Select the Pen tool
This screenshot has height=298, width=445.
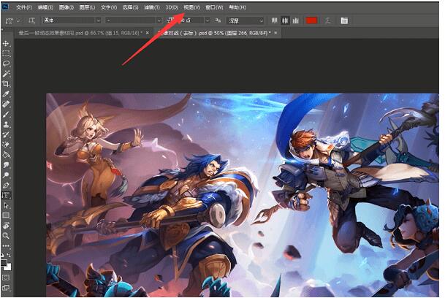6,186
